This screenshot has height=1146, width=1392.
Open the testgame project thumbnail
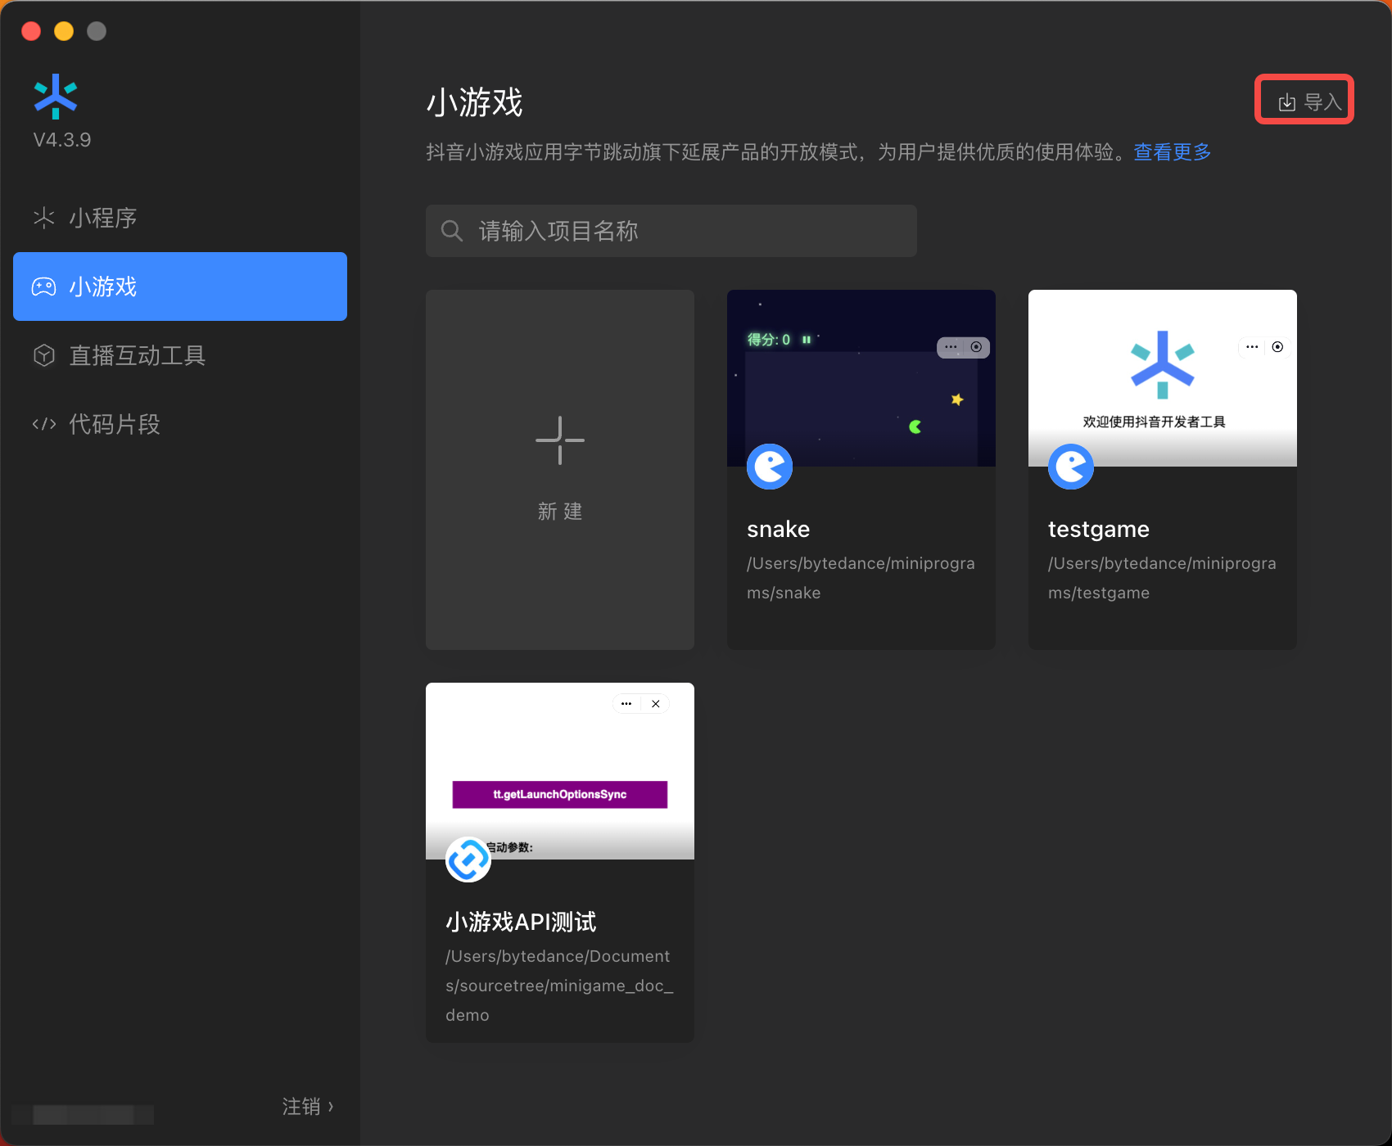point(1163,378)
